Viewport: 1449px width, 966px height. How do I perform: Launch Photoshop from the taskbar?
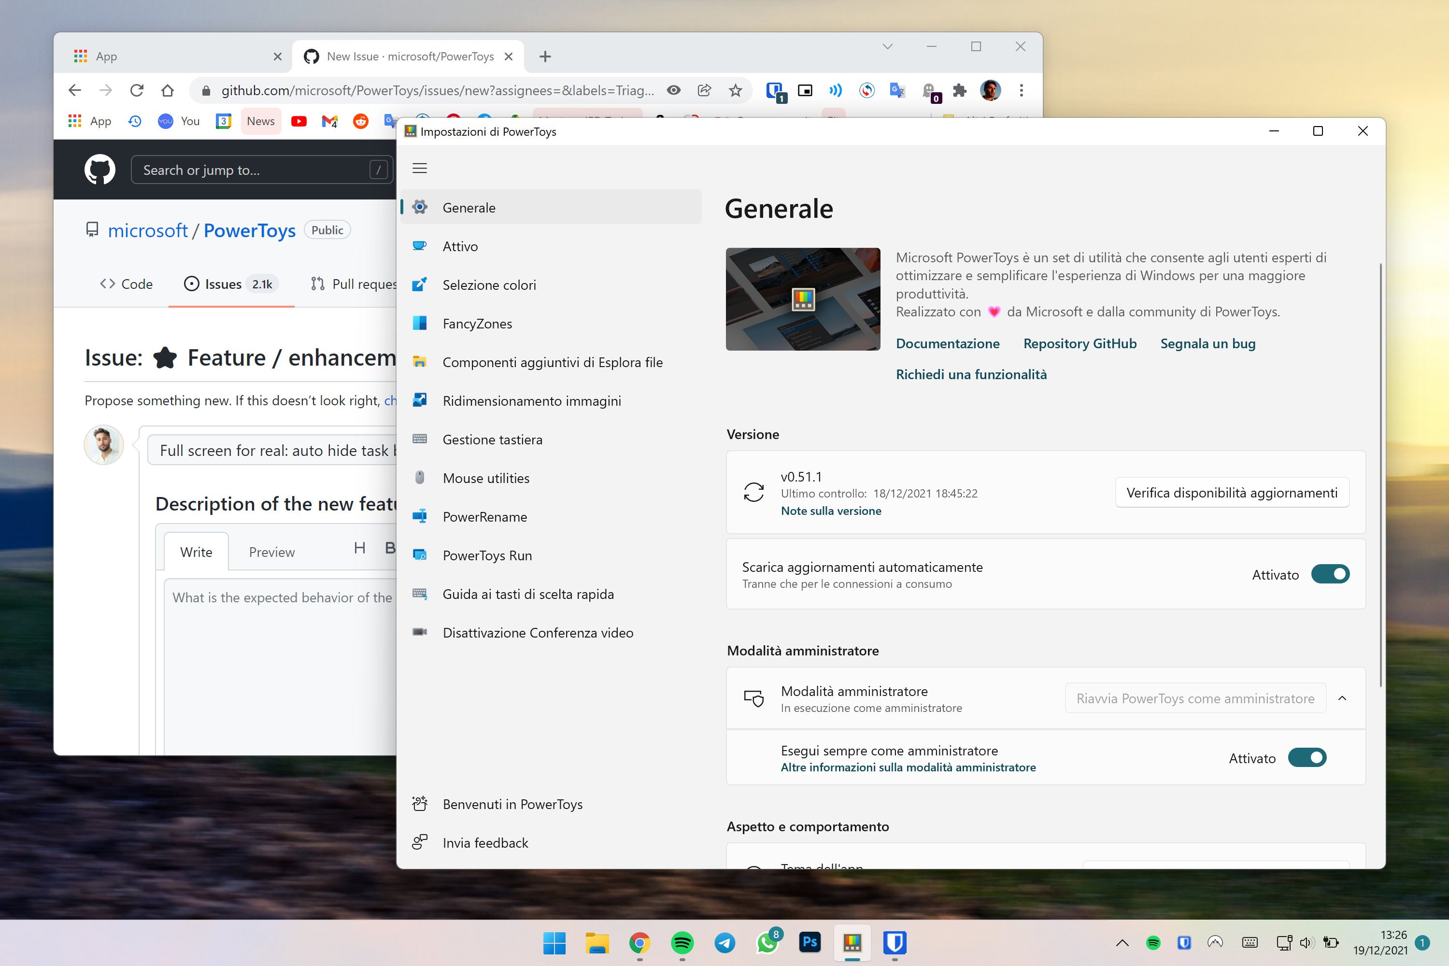point(810,943)
